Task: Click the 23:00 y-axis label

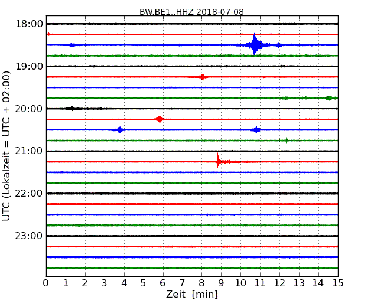Action: point(29,236)
